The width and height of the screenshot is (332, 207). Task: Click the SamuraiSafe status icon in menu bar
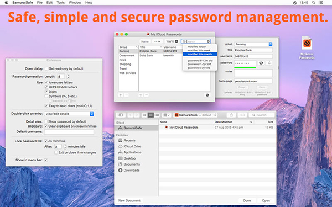294,3
